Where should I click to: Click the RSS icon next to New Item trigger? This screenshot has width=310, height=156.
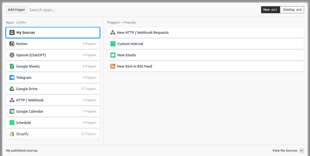(113, 66)
